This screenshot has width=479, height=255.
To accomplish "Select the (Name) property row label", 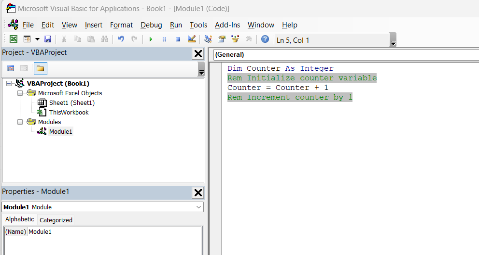I will (16, 231).
